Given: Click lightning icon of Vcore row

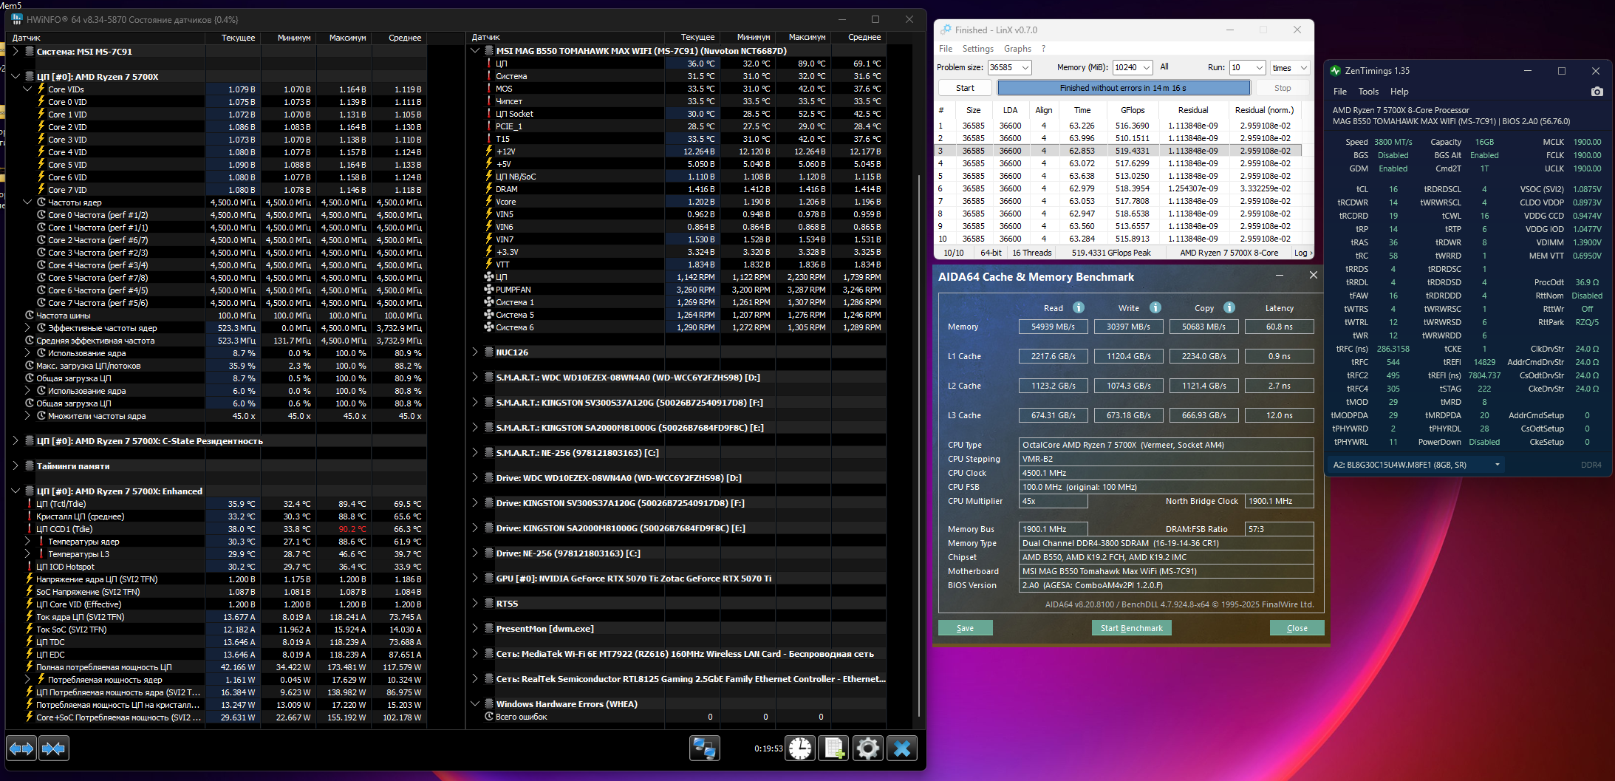Looking at the screenshot, I should (488, 202).
